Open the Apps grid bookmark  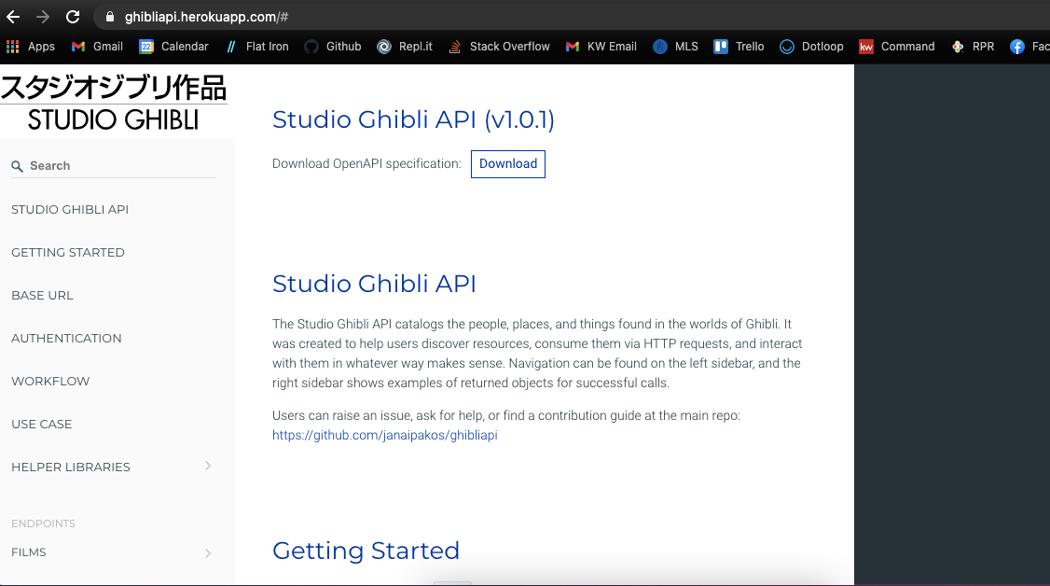[x=30, y=47]
